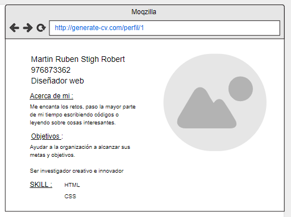The height and width of the screenshot is (217, 291).
Task: Click the Moqzilla window title
Action: (144, 12)
